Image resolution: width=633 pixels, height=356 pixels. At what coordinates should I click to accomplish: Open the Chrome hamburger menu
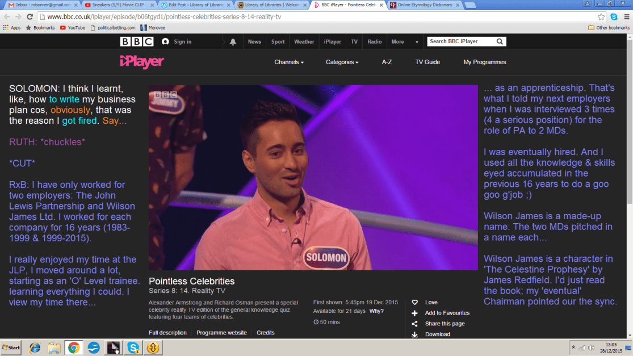click(624, 16)
